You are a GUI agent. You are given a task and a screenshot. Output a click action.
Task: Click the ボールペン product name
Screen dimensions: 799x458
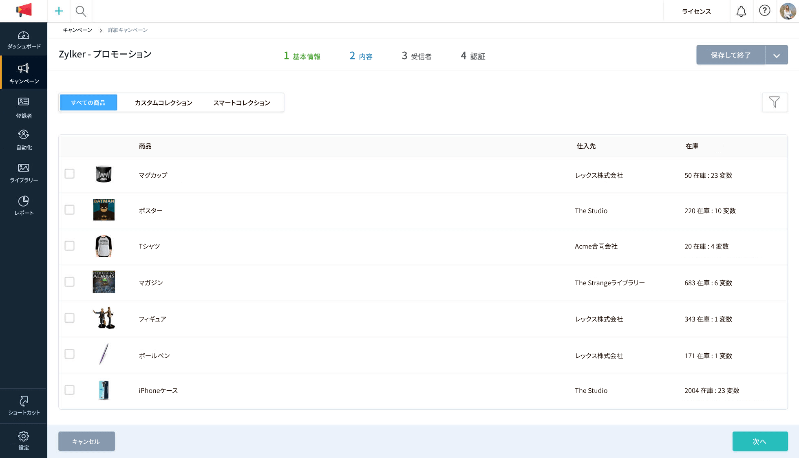pyautogui.click(x=154, y=356)
